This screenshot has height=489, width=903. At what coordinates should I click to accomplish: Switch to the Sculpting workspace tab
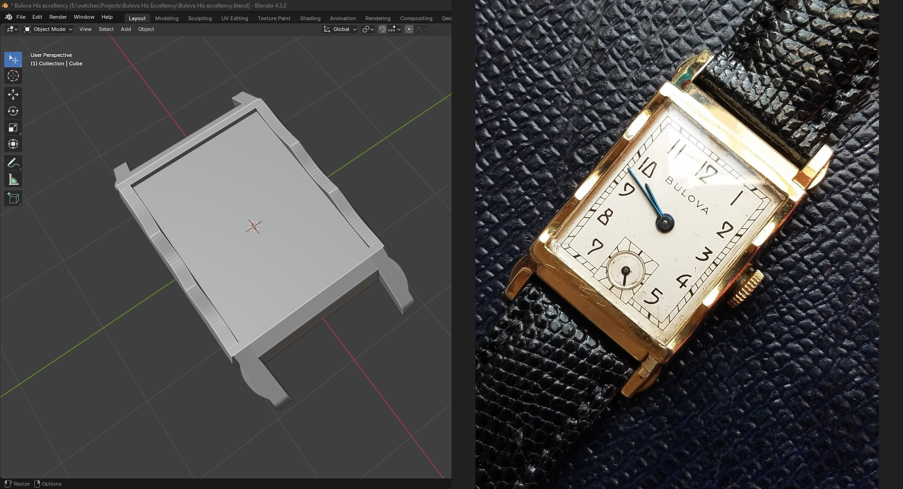click(x=200, y=18)
